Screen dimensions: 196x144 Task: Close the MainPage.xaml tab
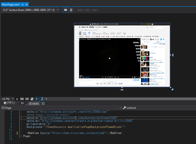pos(27,5)
